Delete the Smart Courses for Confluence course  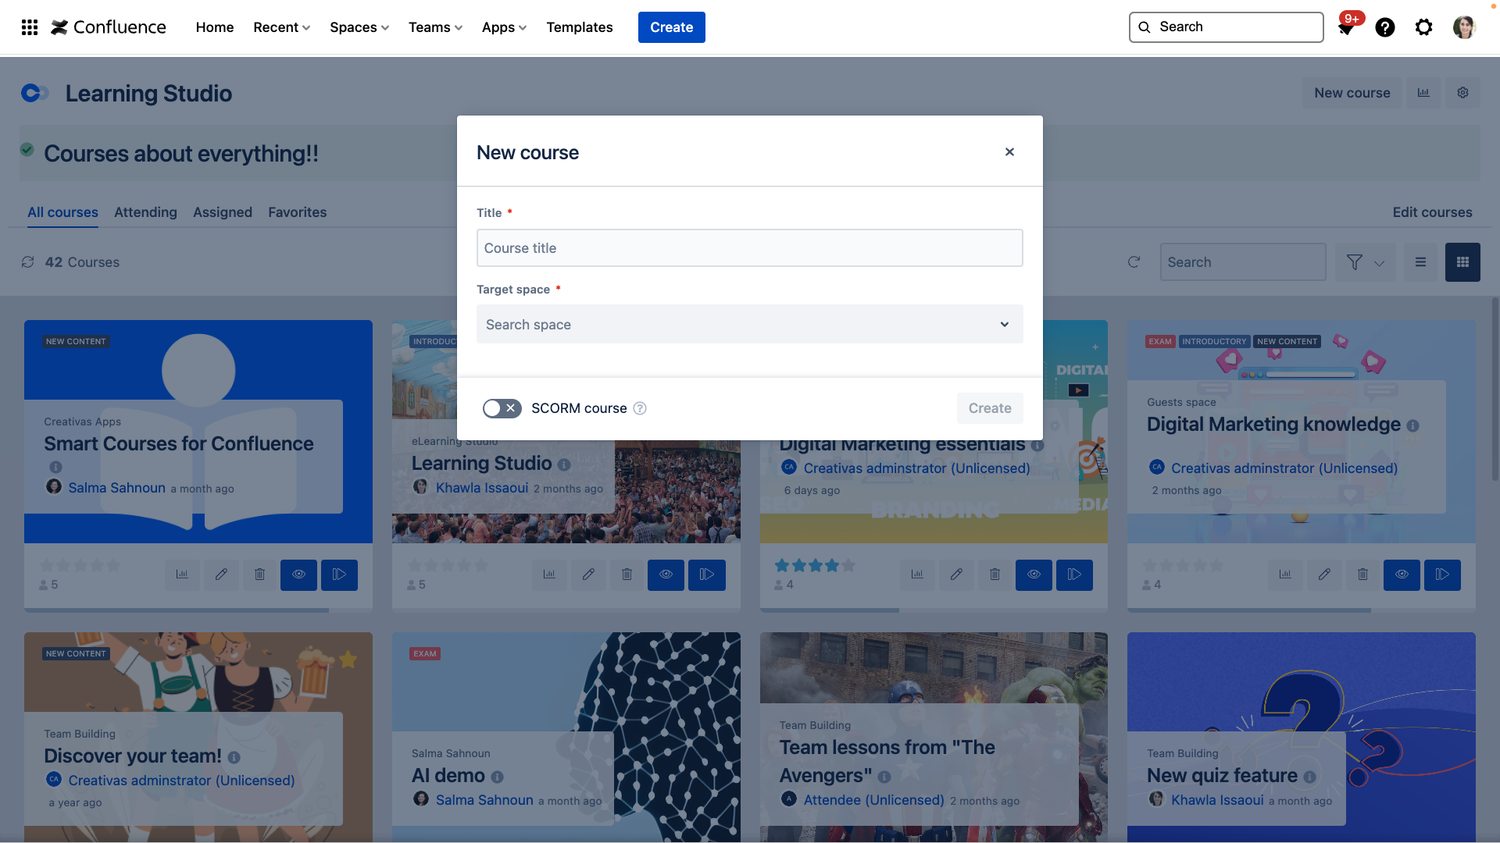click(x=259, y=574)
